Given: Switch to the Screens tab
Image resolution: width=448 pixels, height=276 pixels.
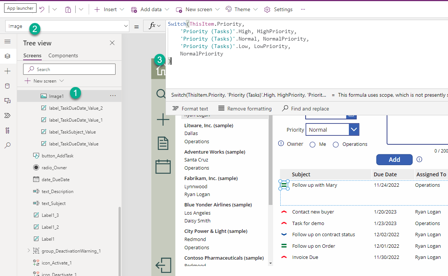Looking at the screenshot, I should 32,55.
